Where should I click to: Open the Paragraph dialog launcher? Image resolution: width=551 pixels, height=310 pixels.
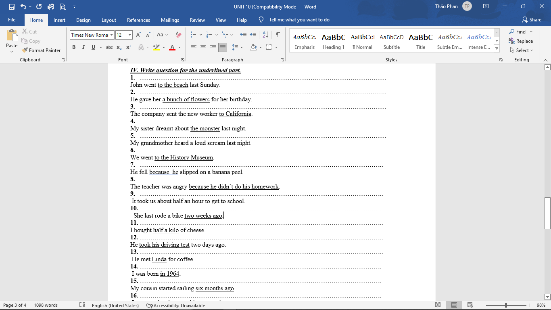click(282, 60)
